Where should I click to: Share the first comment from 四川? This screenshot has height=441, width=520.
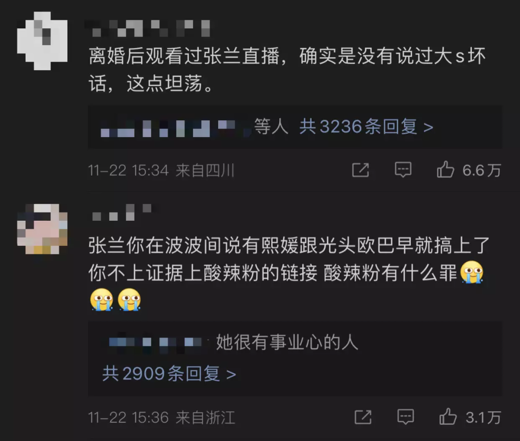tap(361, 170)
